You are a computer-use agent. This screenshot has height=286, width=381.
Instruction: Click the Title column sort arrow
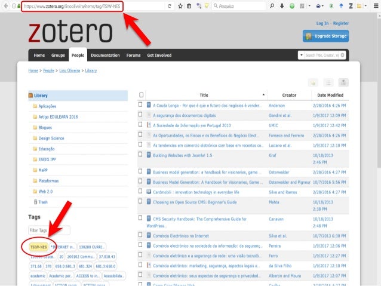coord(263,94)
